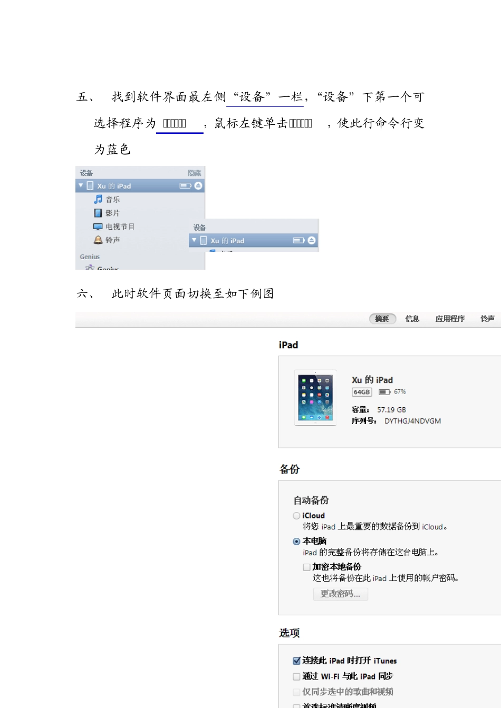Toggle 仅同步选中的歌曲和视频 checkbox
This screenshot has height=708, width=501.
coord(296,692)
